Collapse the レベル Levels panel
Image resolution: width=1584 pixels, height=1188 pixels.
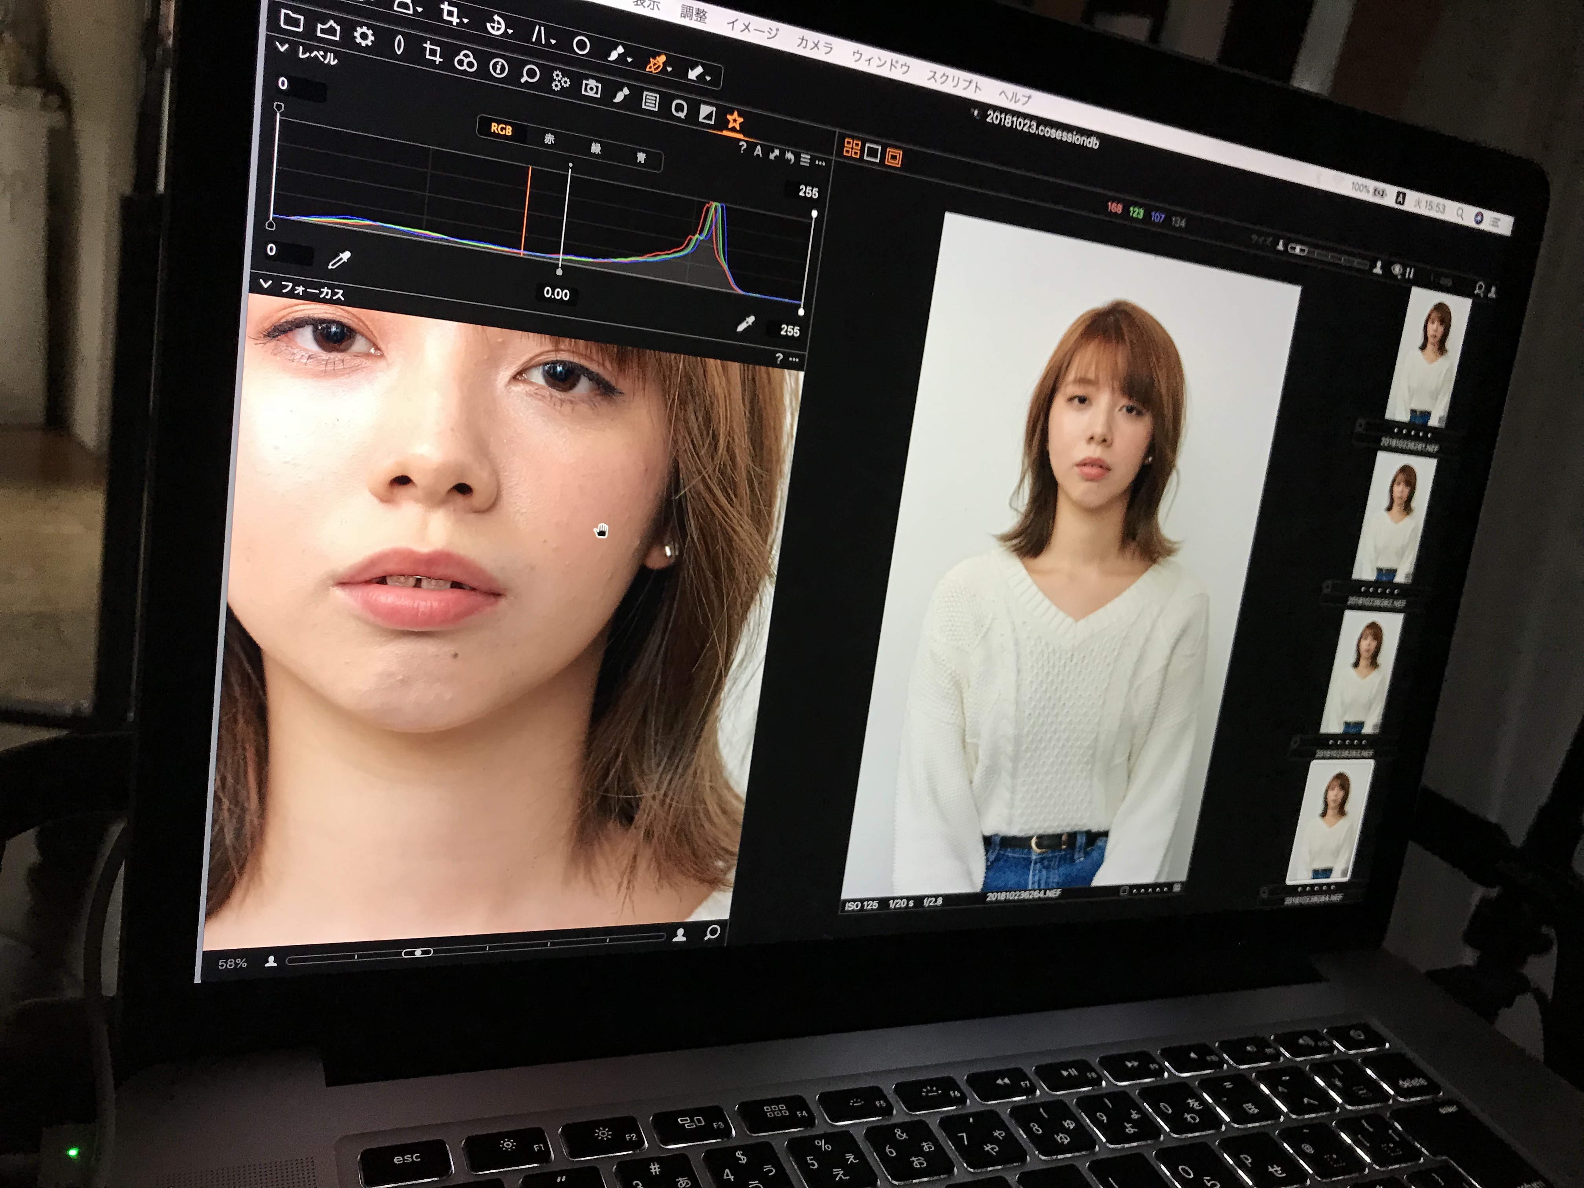[282, 48]
